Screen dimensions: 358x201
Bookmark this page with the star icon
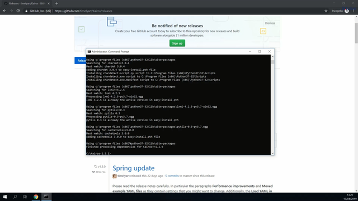click(x=326, y=11)
